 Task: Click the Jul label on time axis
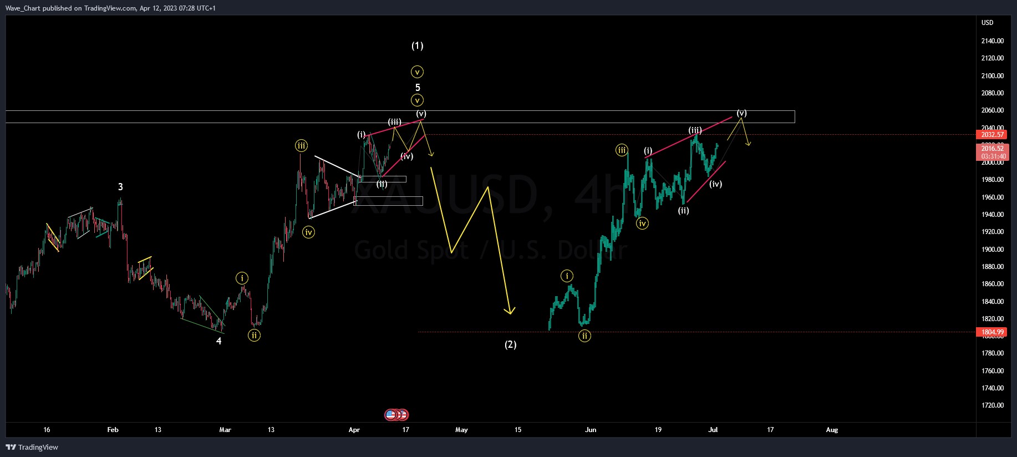coord(713,430)
